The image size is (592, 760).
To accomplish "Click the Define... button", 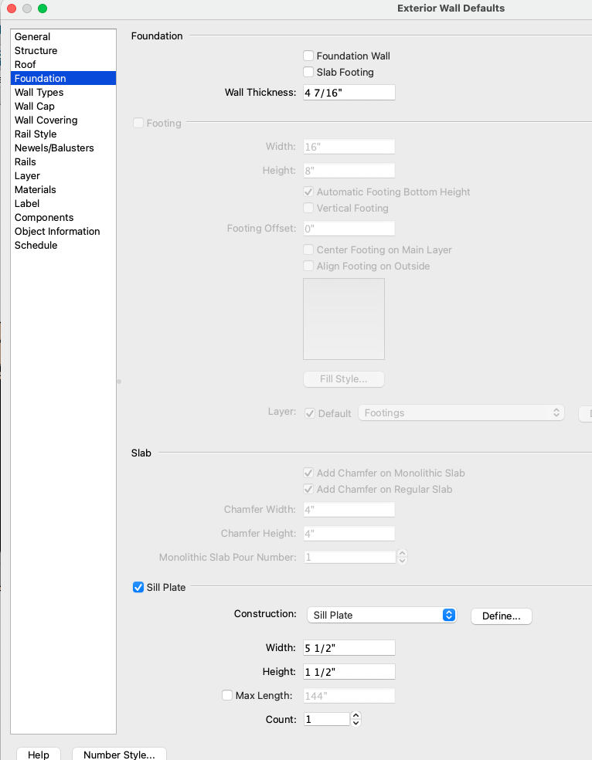I will pos(501,616).
